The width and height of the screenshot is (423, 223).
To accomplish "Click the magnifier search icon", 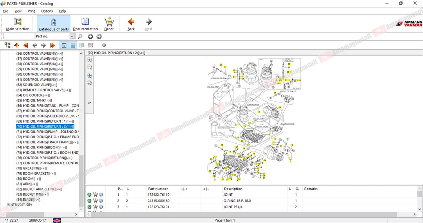I will 80,36.
